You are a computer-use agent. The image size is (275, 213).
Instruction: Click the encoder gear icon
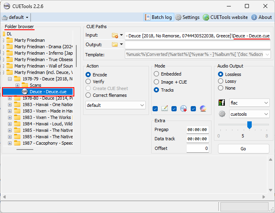(x=222, y=114)
